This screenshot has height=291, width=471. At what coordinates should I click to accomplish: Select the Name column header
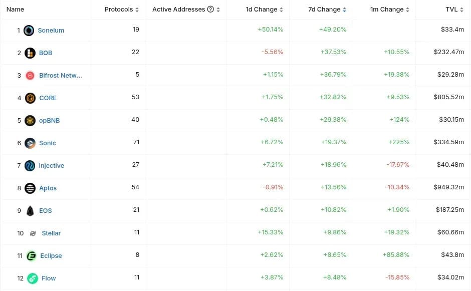[x=16, y=10]
